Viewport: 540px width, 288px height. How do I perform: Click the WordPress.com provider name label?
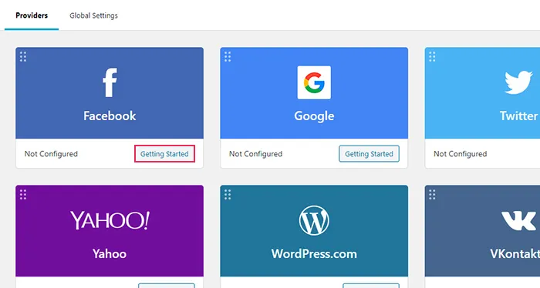tap(314, 253)
